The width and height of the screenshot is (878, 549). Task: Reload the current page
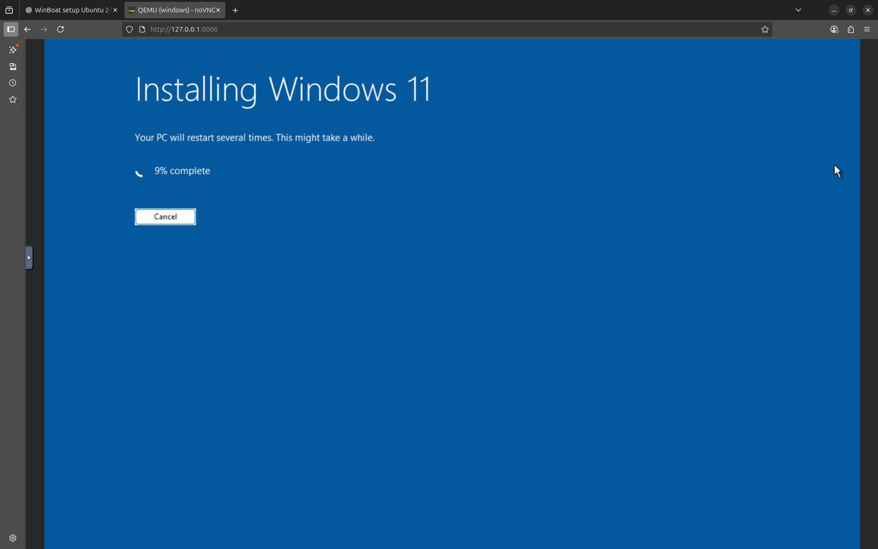(x=60, y=29)
